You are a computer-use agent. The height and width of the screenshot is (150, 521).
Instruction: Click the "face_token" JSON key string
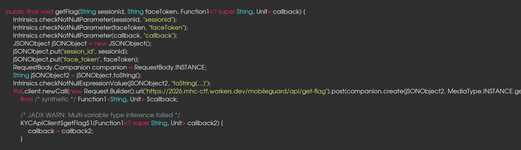pyautogui.click(x=81, y=59)
